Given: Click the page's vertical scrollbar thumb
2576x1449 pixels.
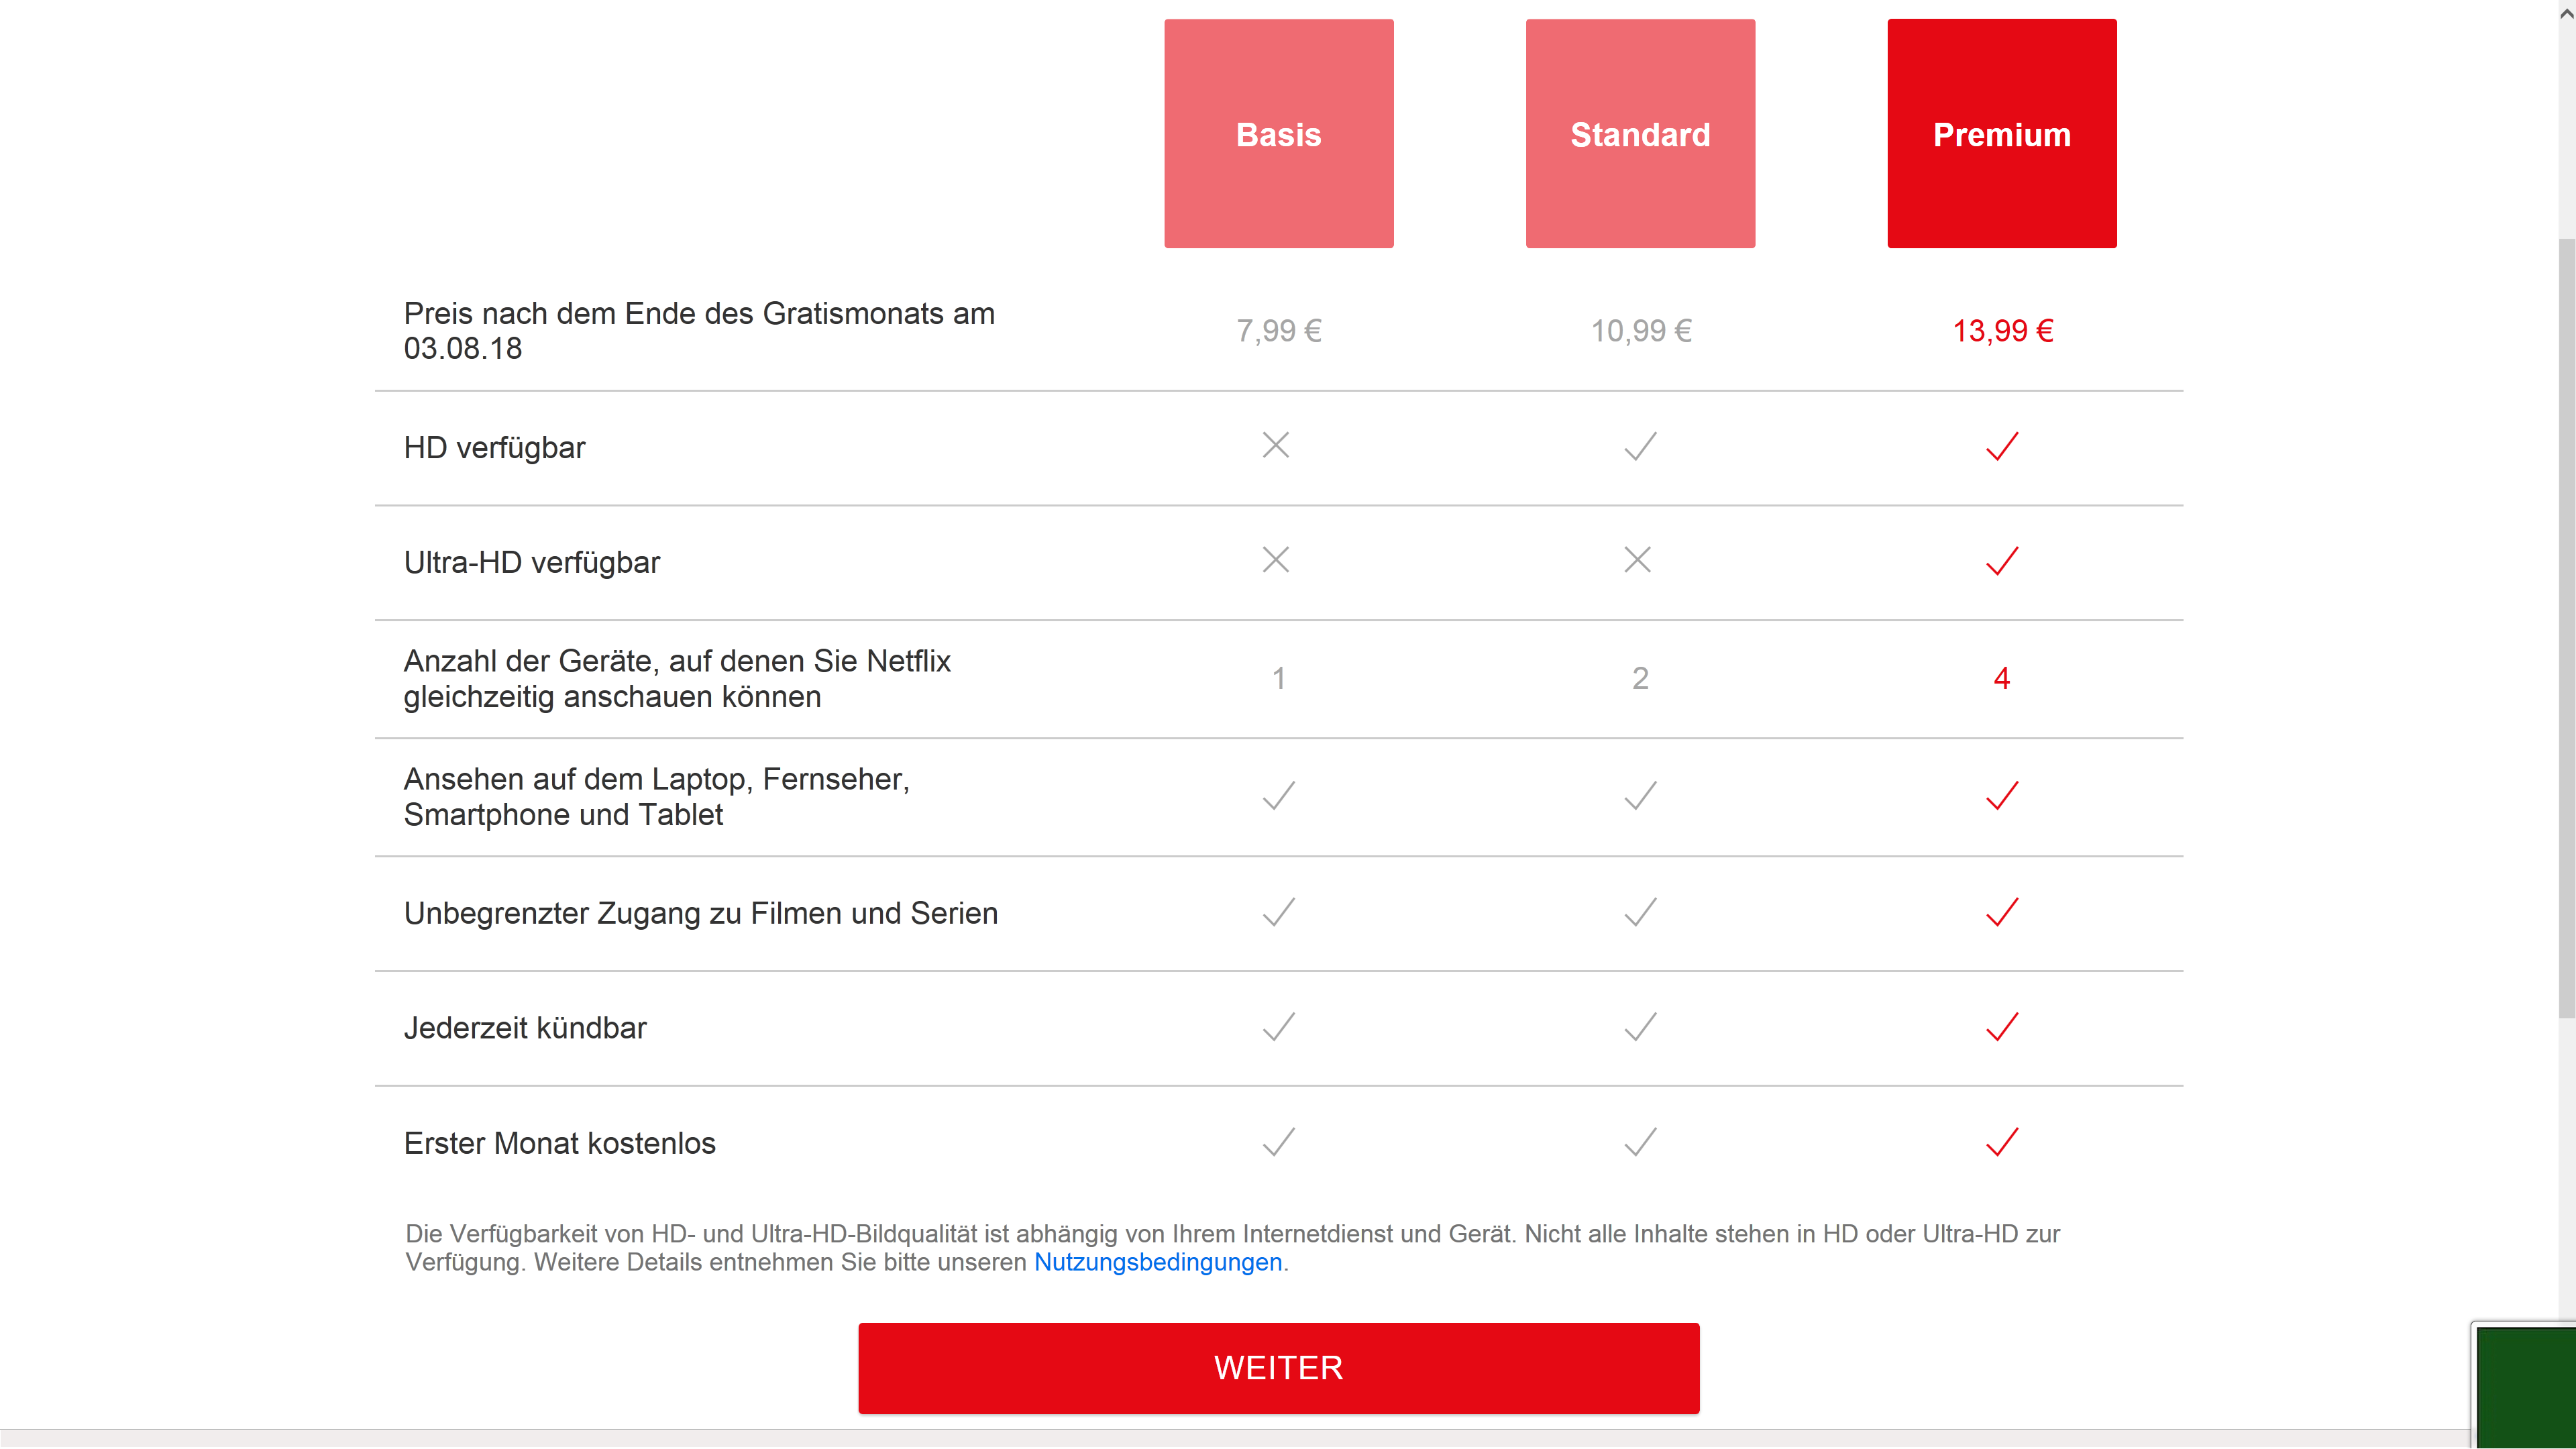Looking at the screenshot, I should pyautogui.click(x=2566, y=628).
